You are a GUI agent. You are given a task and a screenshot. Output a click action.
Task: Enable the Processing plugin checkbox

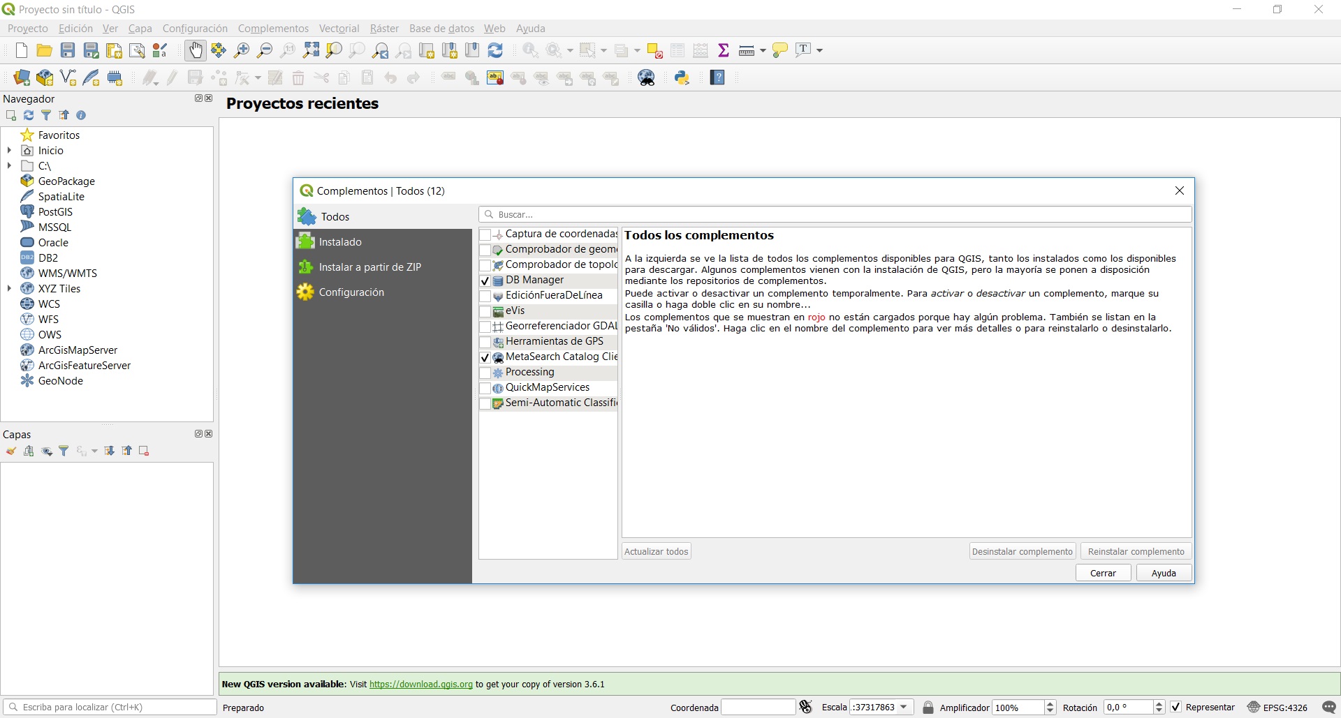point(485,373)
